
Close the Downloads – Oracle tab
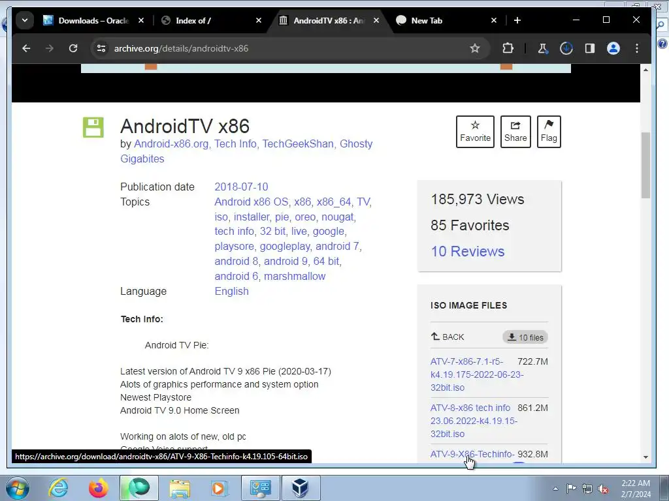[141, 20]
